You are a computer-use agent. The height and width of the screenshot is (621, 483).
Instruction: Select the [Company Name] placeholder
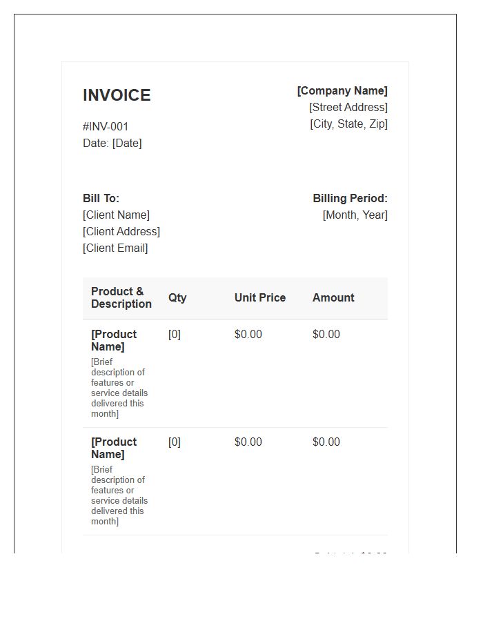pos(342,90)
